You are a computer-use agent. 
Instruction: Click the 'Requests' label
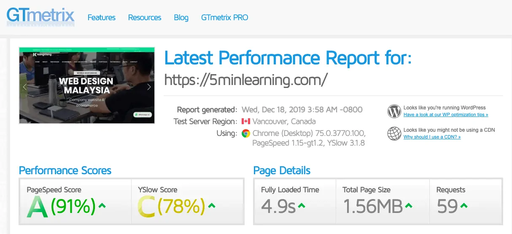(x=451, y=190)
